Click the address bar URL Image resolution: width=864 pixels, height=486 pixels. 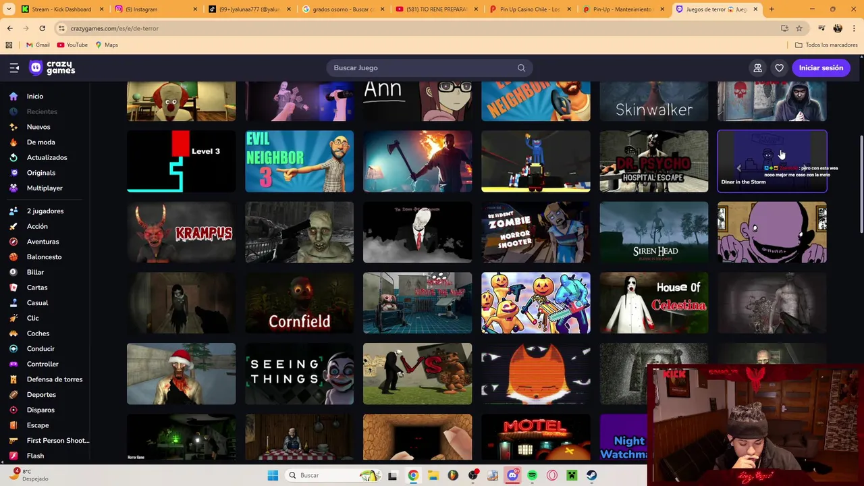click(x=114, y=28)
